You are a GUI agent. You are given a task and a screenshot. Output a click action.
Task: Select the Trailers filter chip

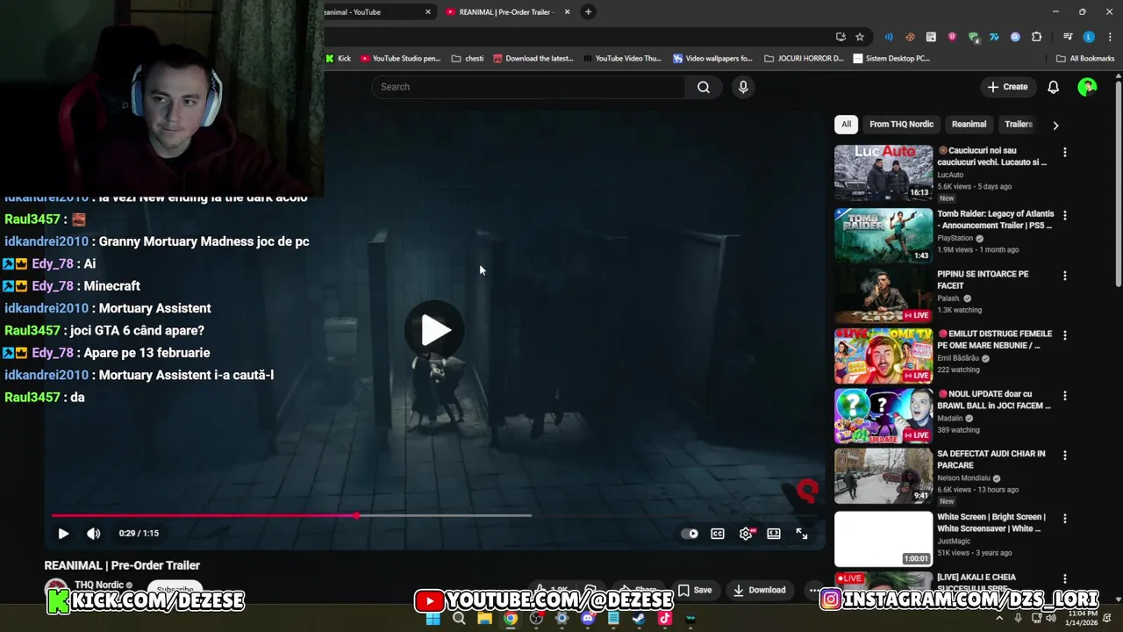[x=1018, y=124]
